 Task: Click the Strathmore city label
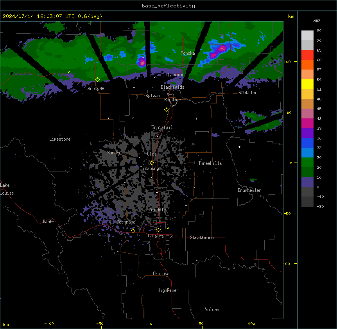click(202, 238)
